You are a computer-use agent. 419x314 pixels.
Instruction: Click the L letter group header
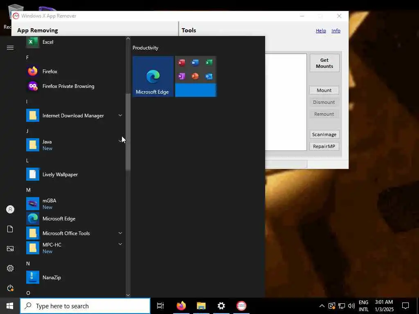[x=27, y=161]
